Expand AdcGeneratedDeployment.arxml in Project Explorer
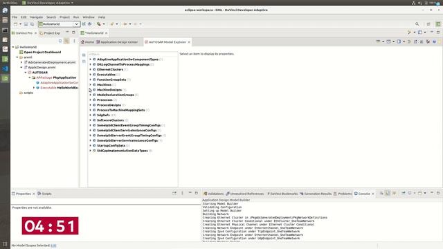This screenshot has width=443, height=249. (21, 62)
